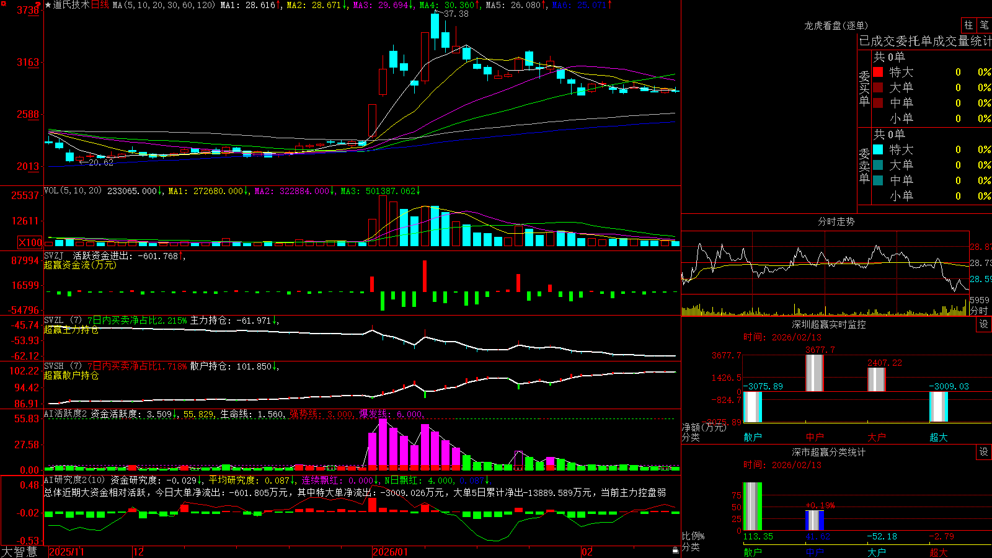Click the lock icon below the chart
992x558 pixels.
pyautogui.click(x=676, y=550)
